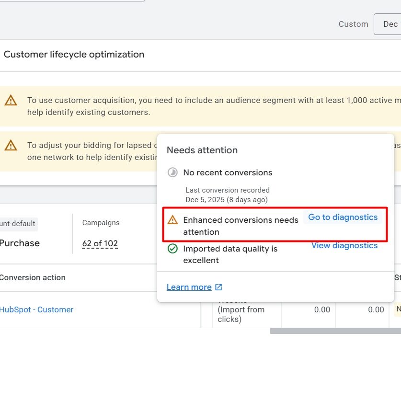Click the 62 of 102 campaigns count
The image size is (401, 401).
[x=100, y=243]
